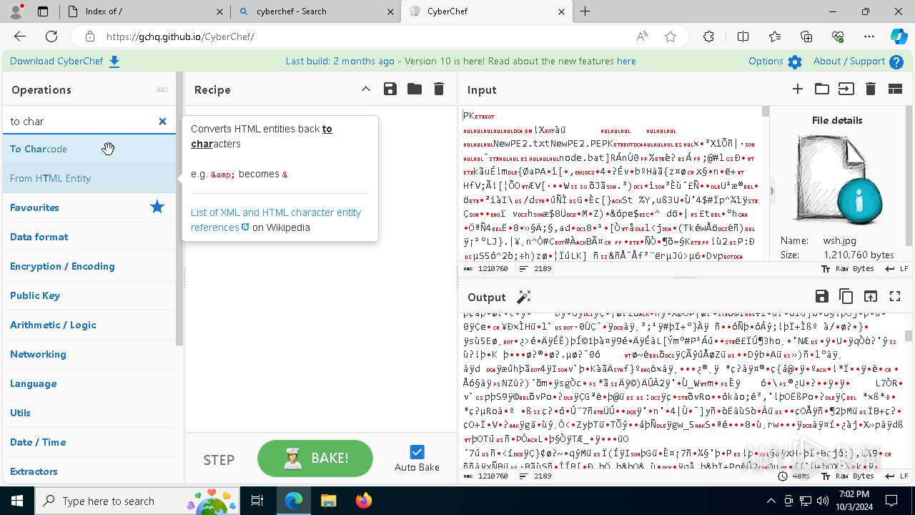915x515 pixels.
Task: Add this page to favorites star
Action: point(671,36)
